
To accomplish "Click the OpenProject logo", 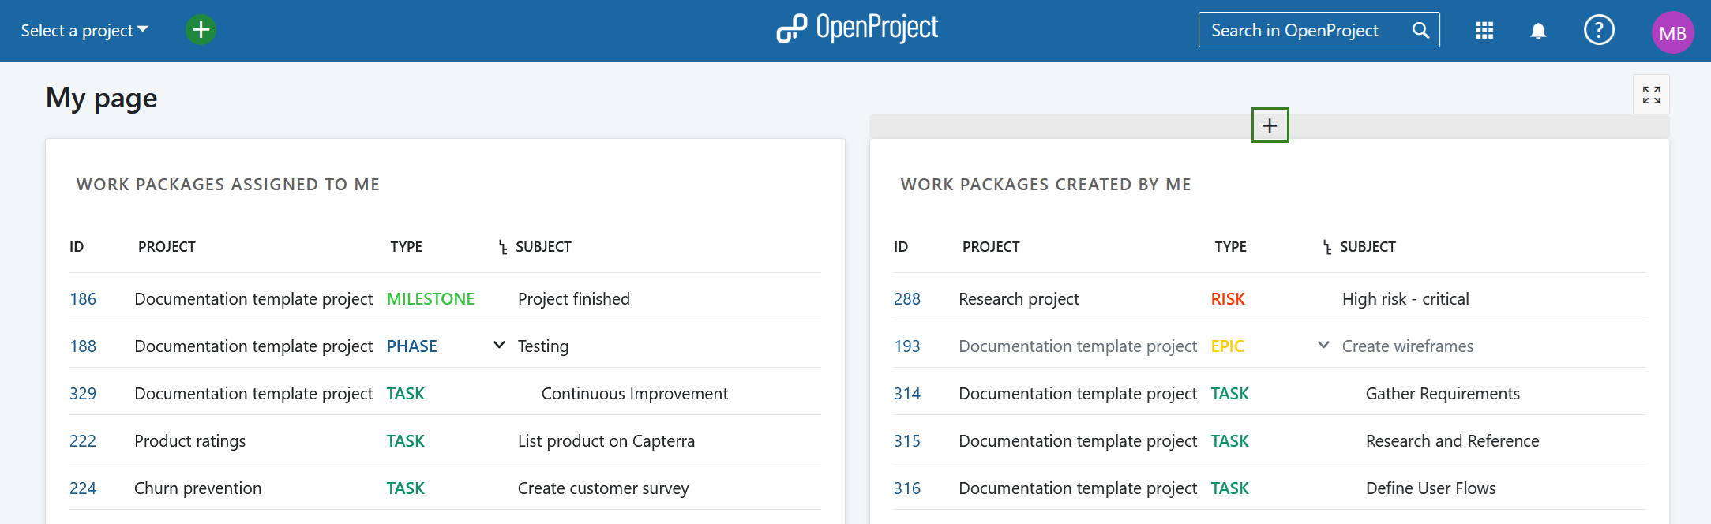I will (x=857, y=29).
